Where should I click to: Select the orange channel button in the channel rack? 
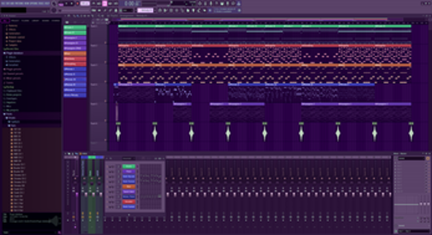[129, 187]
